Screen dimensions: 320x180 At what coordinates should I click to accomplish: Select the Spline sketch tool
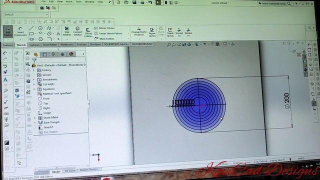pos(49,28)
